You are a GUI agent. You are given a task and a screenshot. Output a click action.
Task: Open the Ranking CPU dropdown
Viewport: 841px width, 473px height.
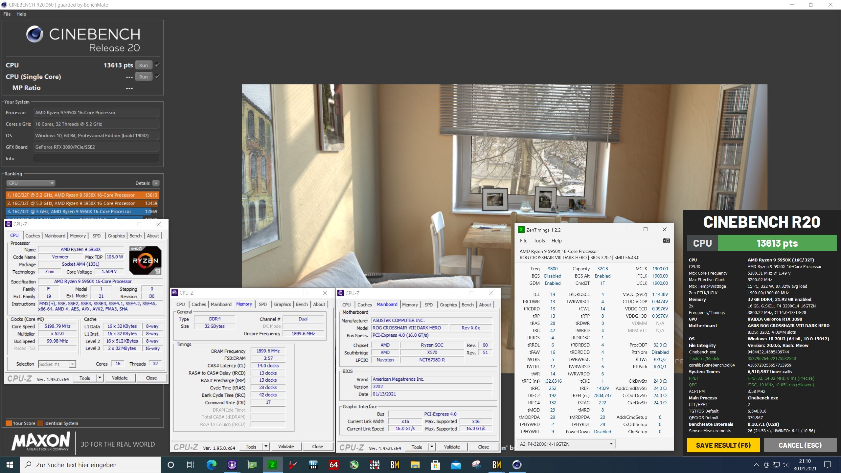[31, 183]
